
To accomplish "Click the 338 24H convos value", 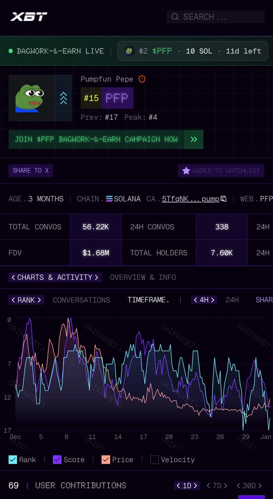I will tap(222, 227).
